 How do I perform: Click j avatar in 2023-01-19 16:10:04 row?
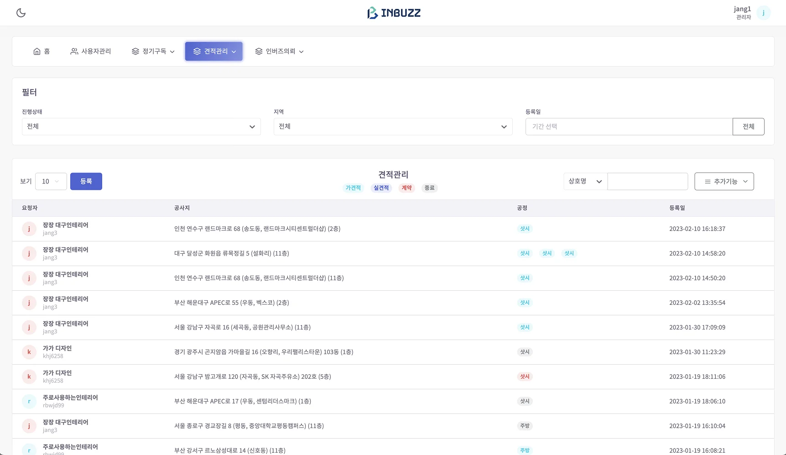point(29,426)
